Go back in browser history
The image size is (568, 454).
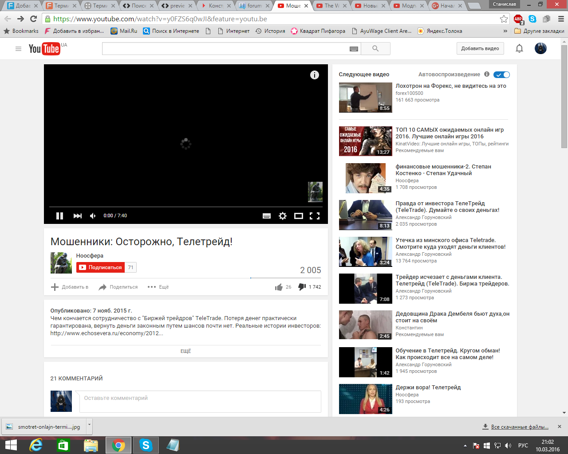point(8,19)
